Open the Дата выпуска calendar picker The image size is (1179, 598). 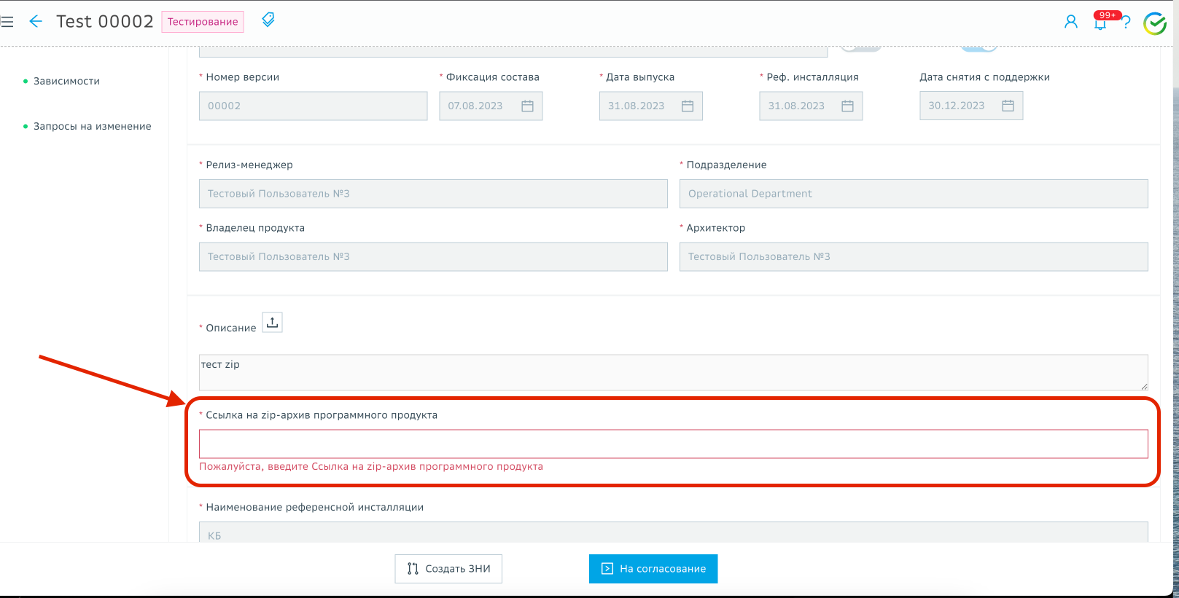tap(687, 106)
